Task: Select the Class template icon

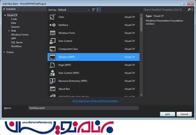Action: point(52,17)
